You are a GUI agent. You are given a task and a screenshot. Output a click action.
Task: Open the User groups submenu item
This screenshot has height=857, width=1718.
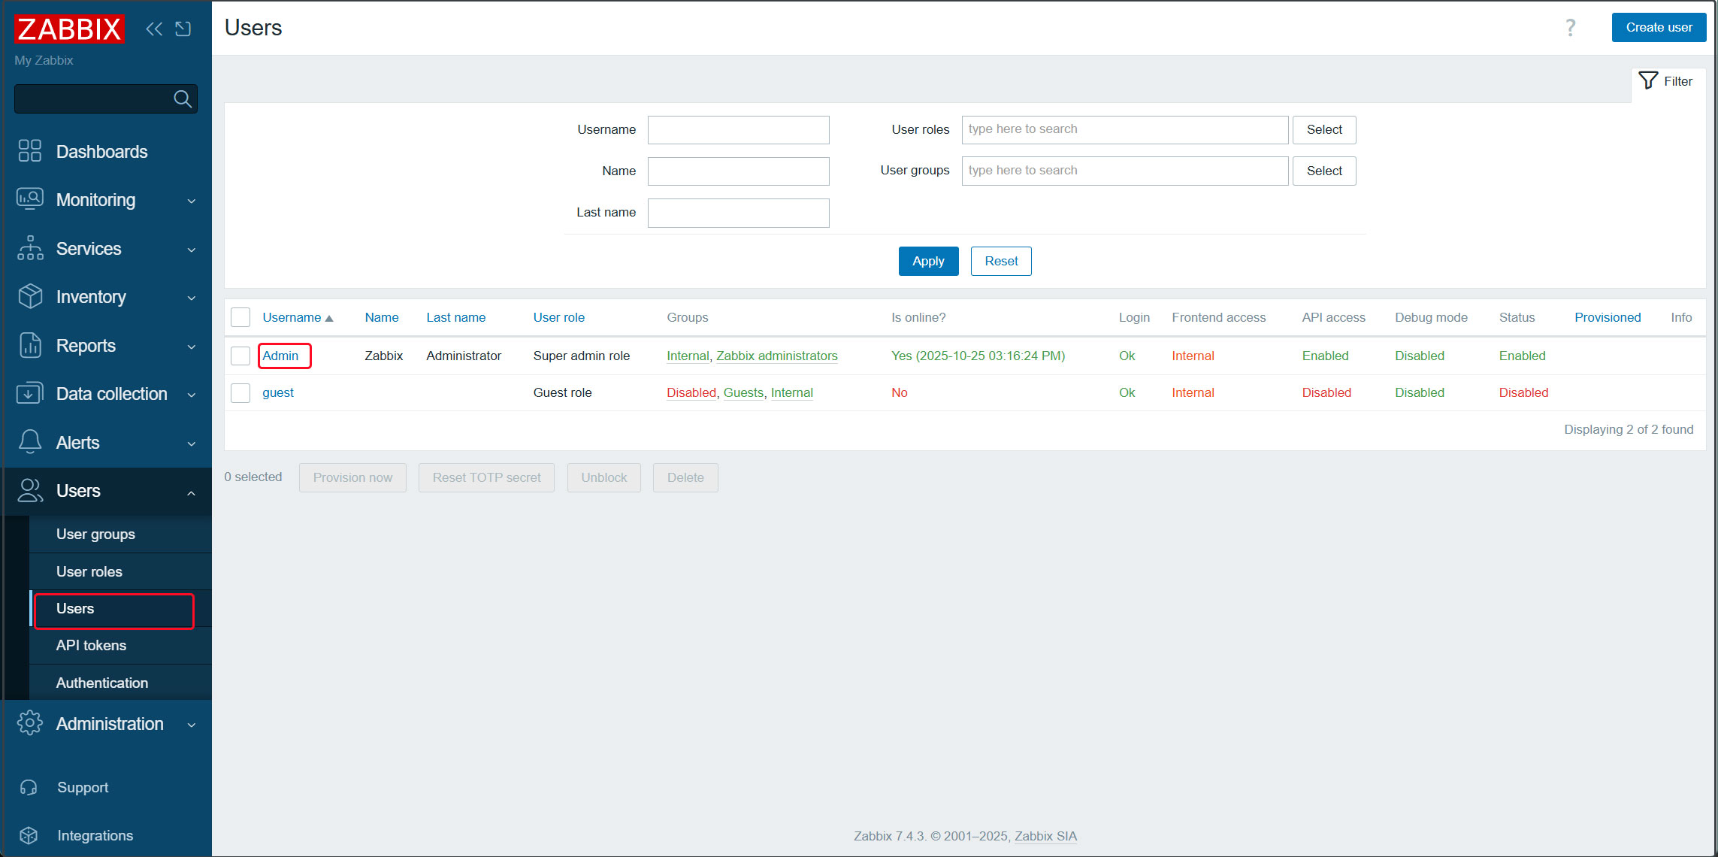coord(95,534)
